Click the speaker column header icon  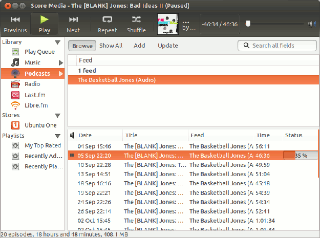[72, 135]
